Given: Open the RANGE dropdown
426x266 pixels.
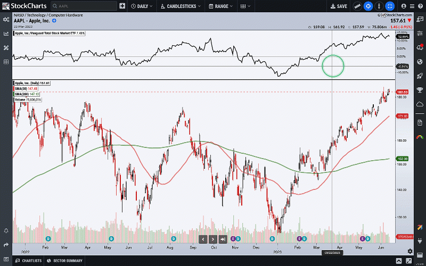Looking at the screenshot, I should (x=220, y=6).
